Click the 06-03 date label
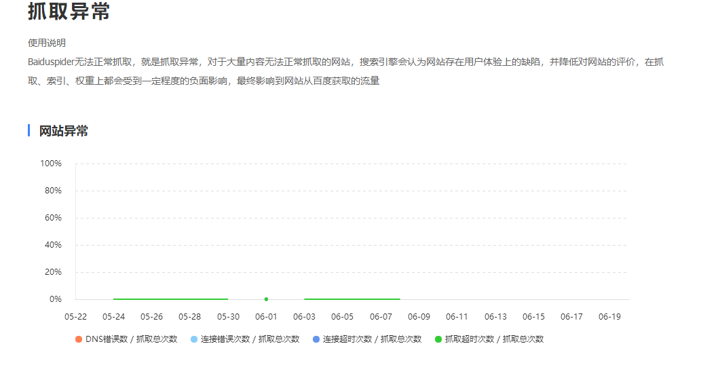Viewport: 701px width, 382px height. [304, 317]
